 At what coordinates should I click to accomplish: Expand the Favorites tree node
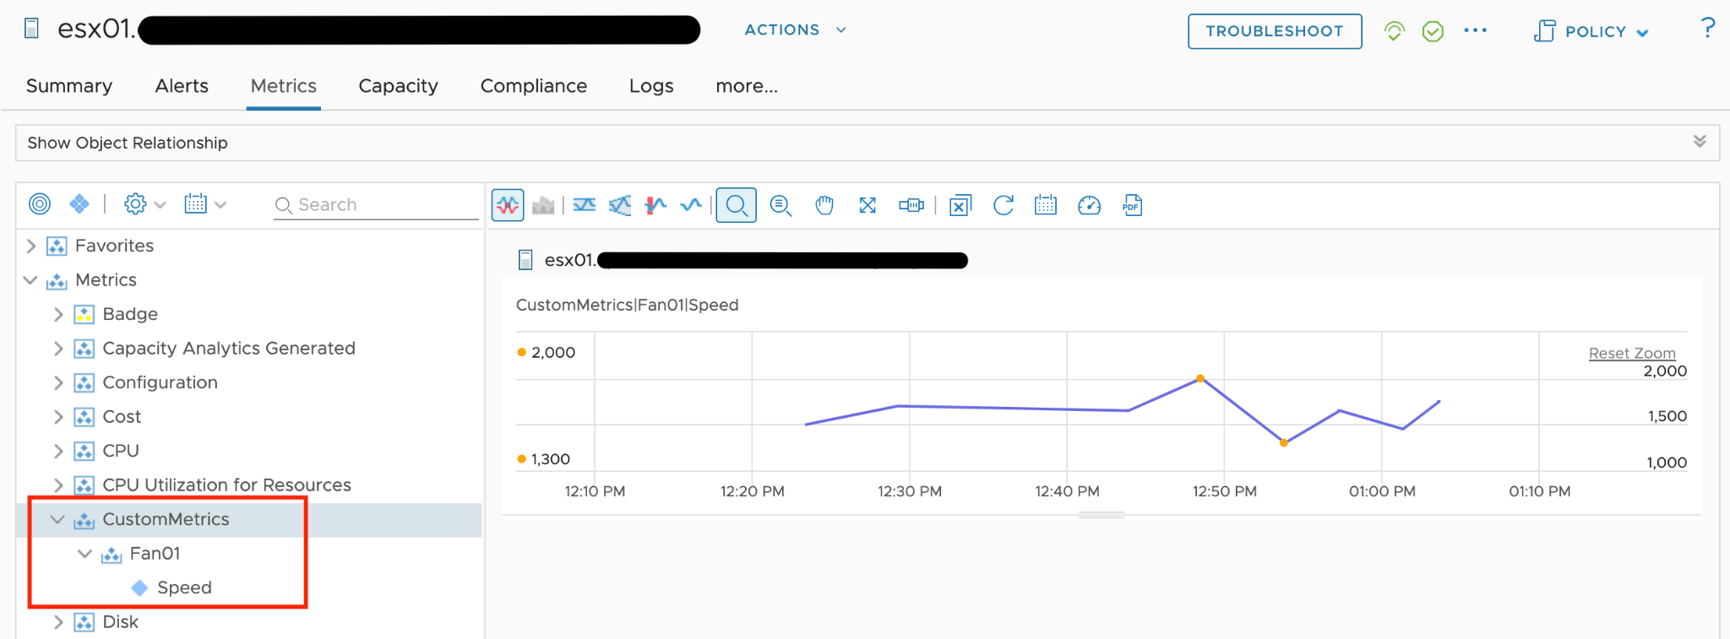click(x=31, y=246)
